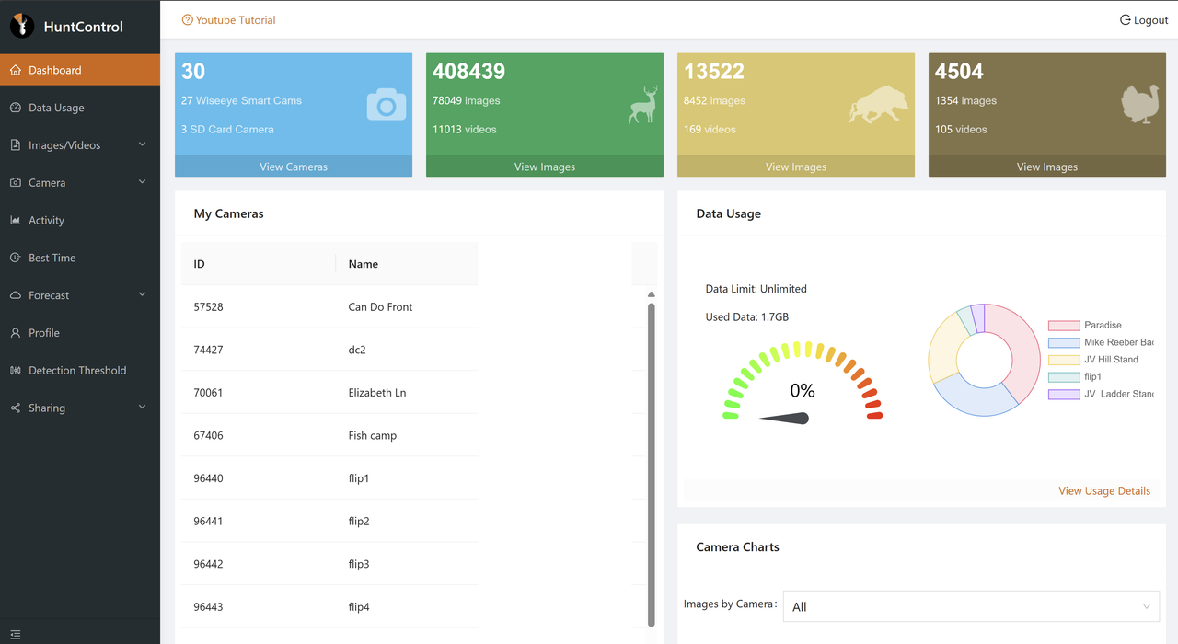The width and height of the screenshot is (1178, 644).
Task: Click the question mark icon beside Youtube Tutorial
Action: 188,19
